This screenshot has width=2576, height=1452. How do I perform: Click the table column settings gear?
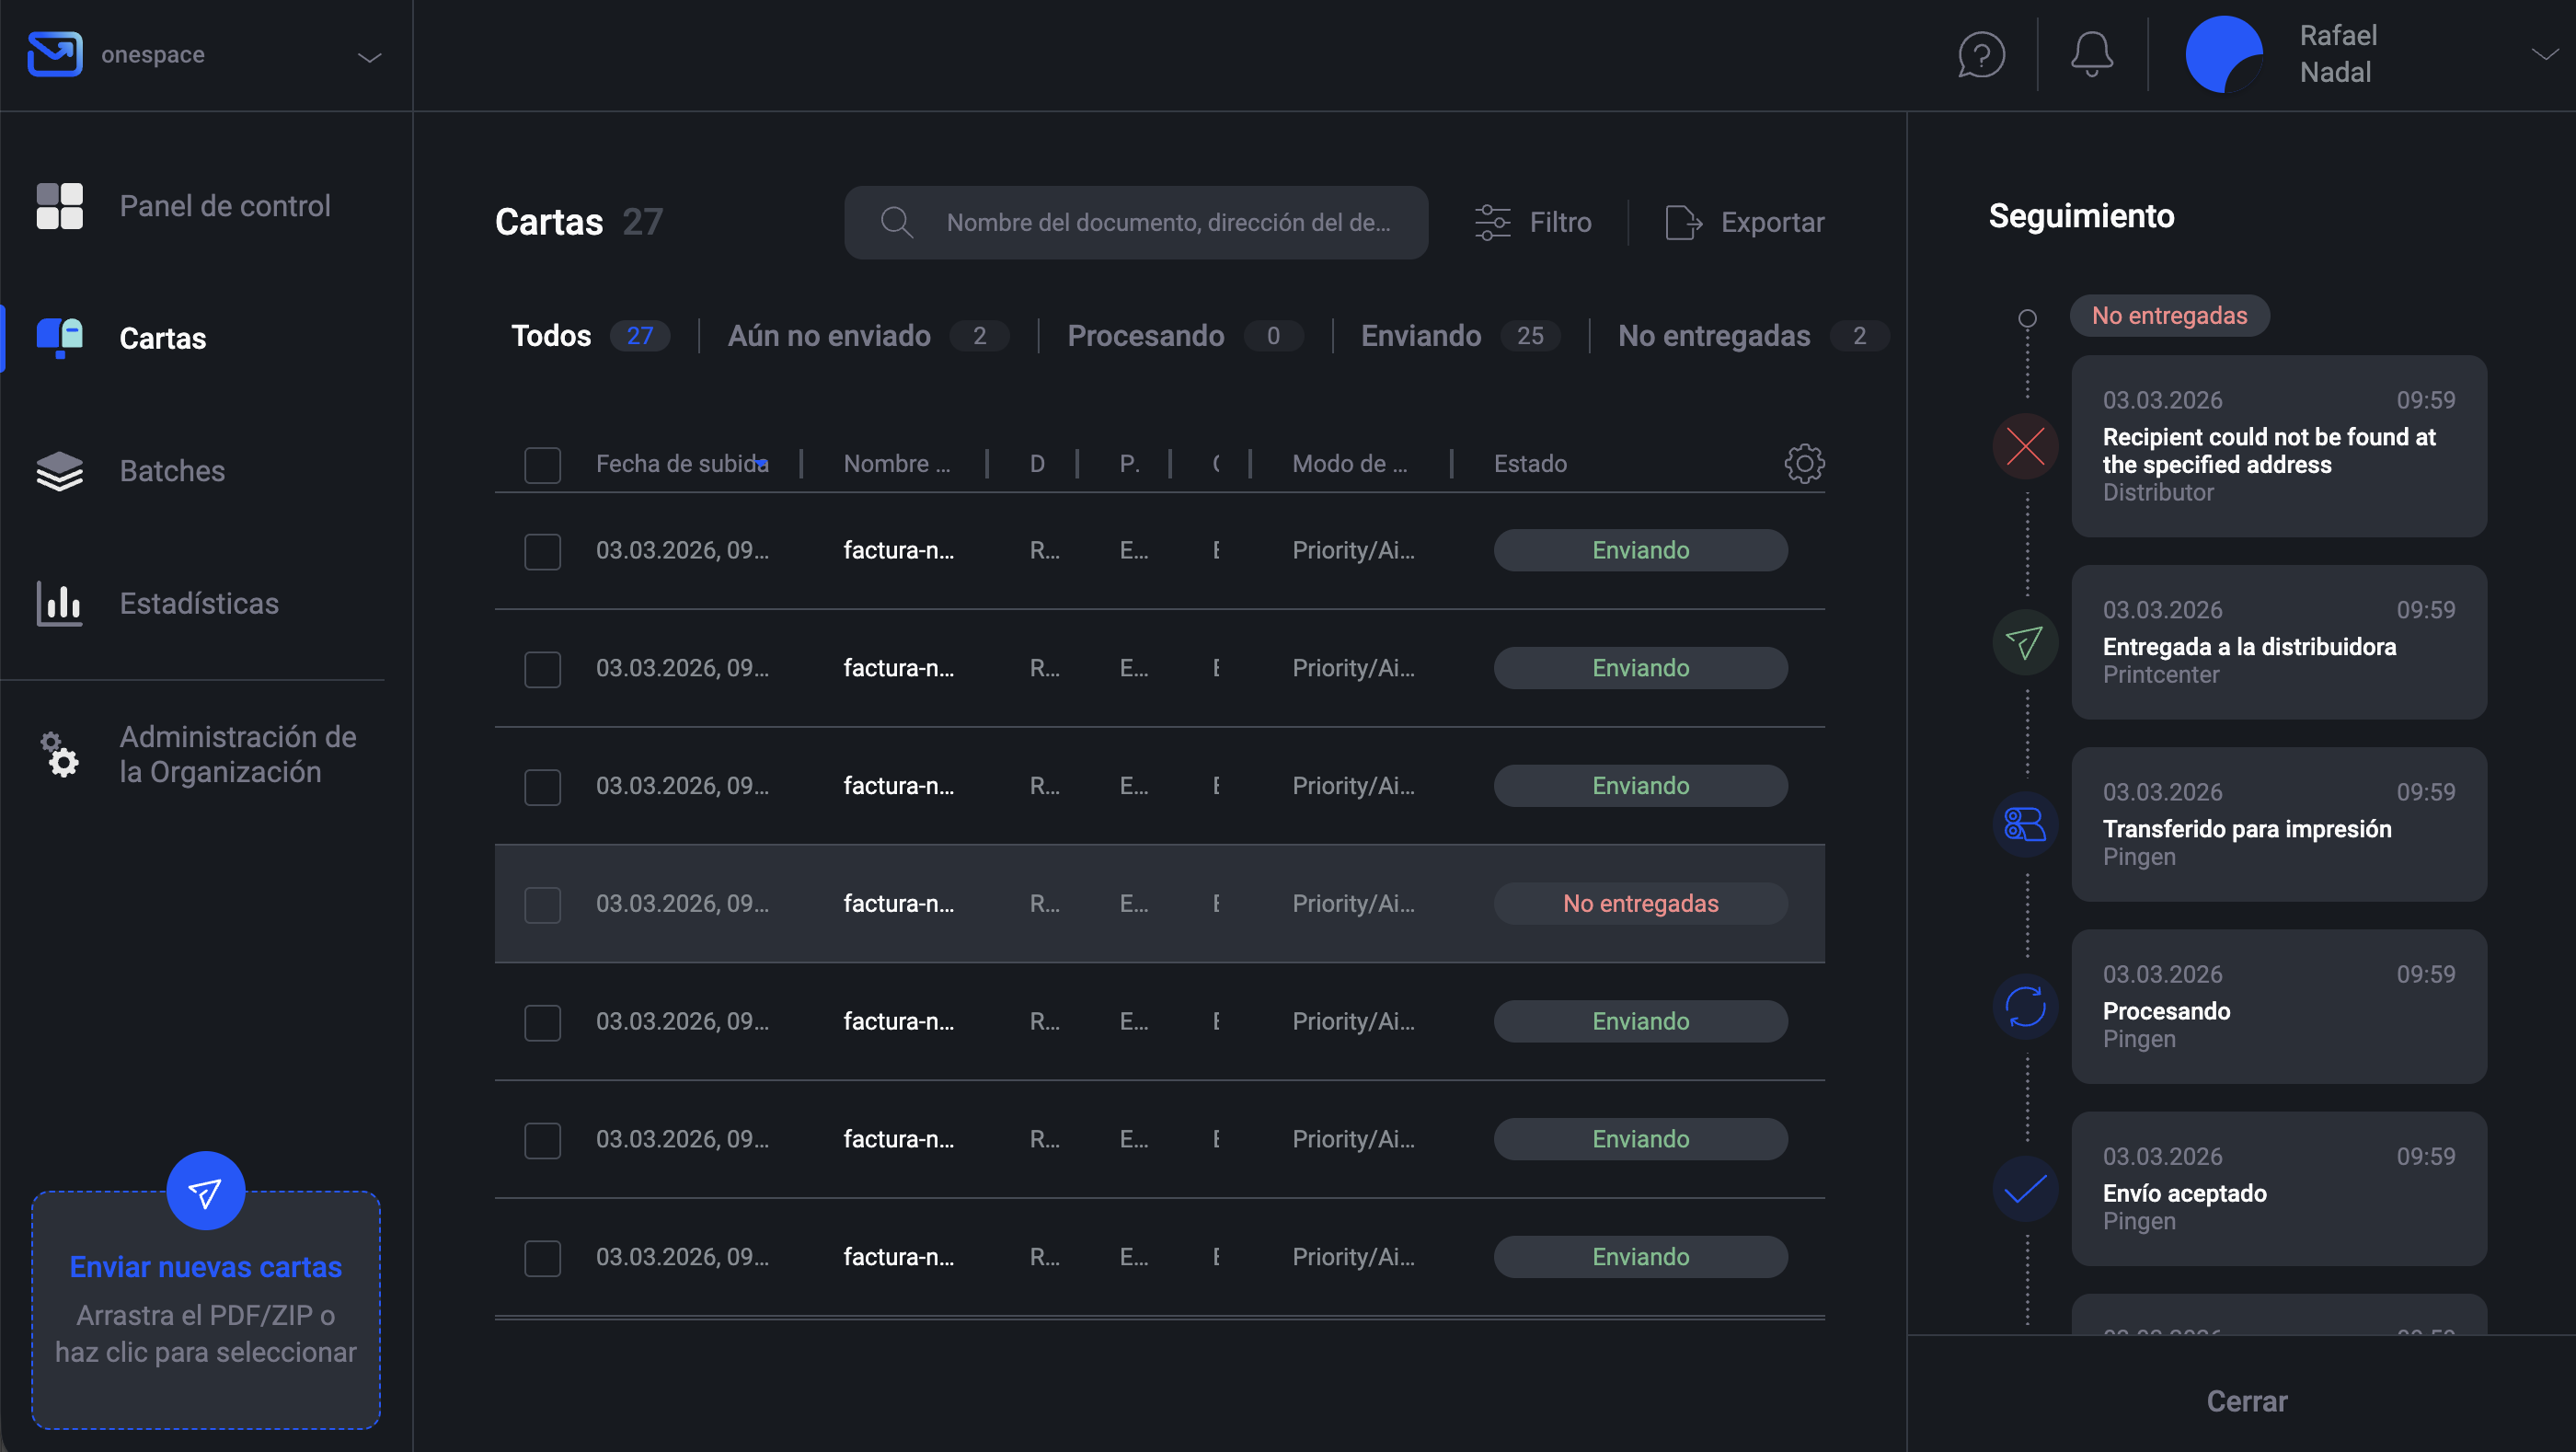click(1804, 463)
